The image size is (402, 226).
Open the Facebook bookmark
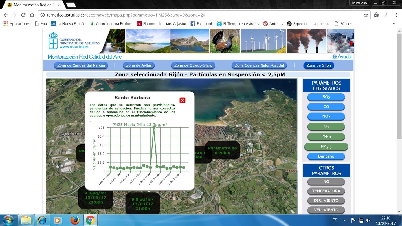pyautogui.click(x=202, y=24)
